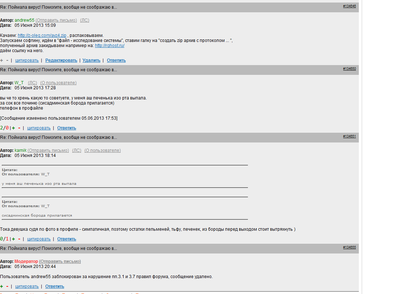This screenshot has width=415, height=294.
Task: Open karnik's user profile name link
Action: (21, 150)
